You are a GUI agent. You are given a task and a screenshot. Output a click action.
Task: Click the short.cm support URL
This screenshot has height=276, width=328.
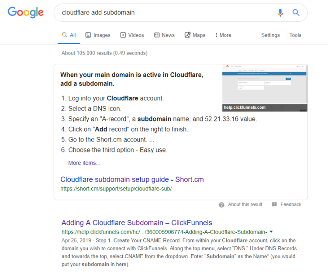116,189
